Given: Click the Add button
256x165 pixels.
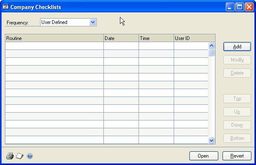Looking at the screenshot, I should pos(237,47).
